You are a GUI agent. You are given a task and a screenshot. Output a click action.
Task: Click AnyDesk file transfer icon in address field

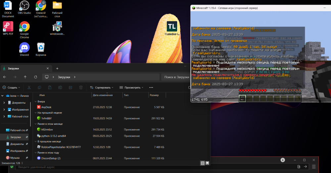coord(299,167)
